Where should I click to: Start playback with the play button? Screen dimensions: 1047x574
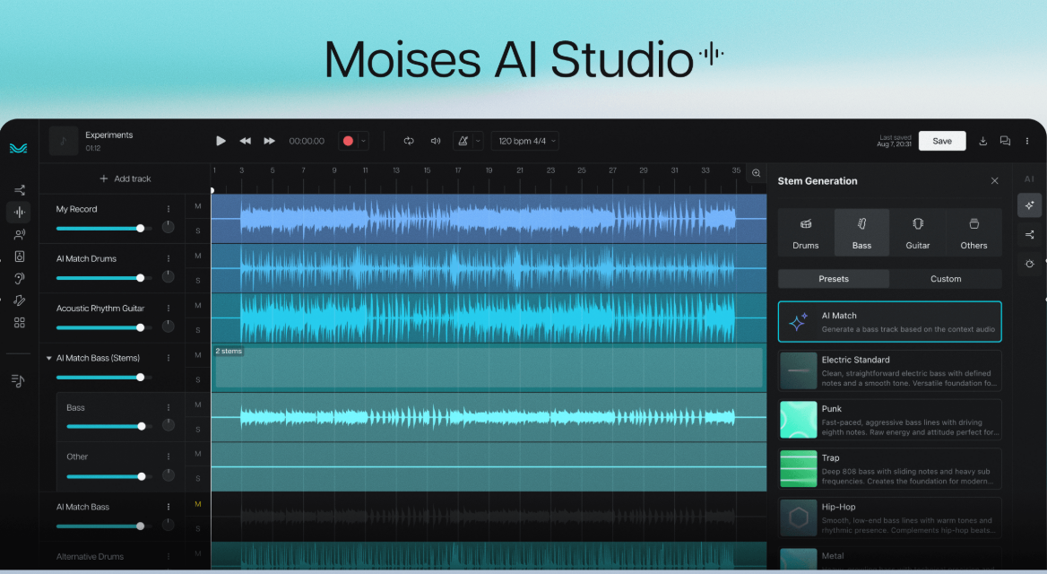(221, 141)
